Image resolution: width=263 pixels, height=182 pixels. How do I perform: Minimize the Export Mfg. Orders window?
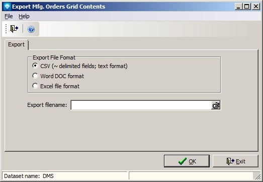click(238, 7)
